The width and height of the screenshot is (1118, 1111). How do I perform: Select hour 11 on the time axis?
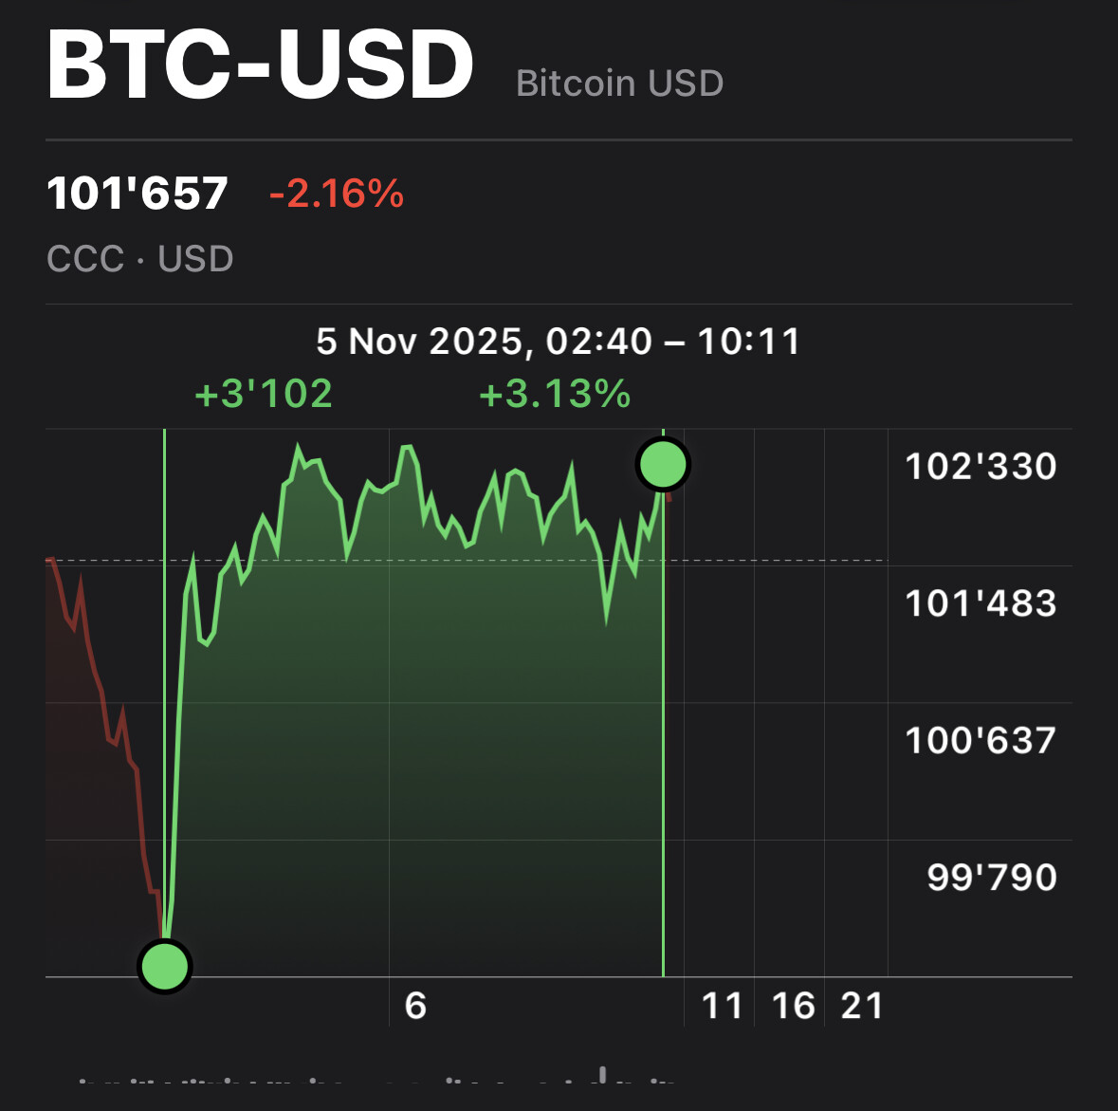[722, 1006]
